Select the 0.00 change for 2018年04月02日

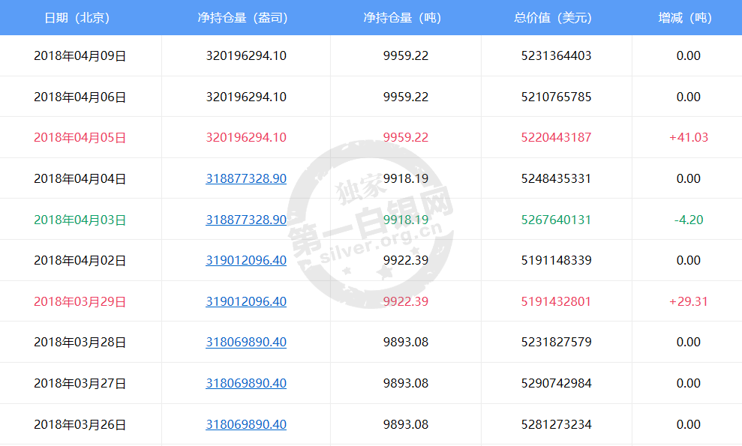tap(689, 261)
